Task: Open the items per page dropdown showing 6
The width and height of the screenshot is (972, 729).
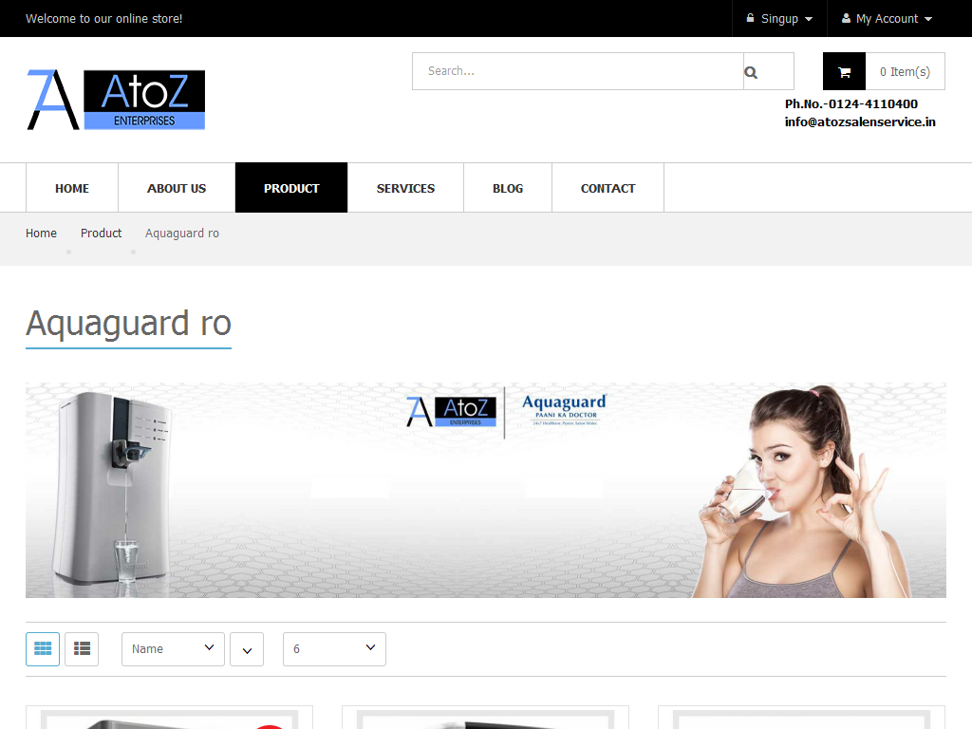Action: coord(335,649)
